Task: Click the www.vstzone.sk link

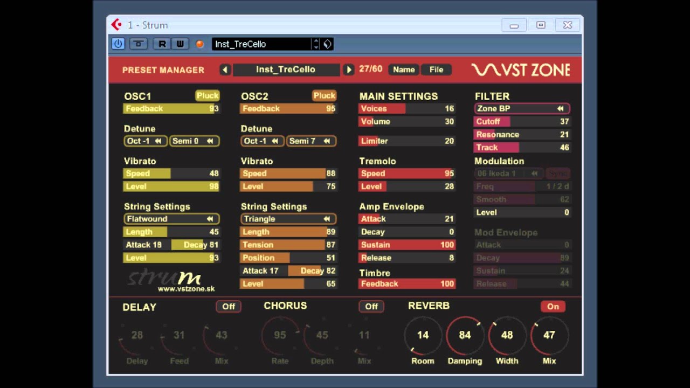Action: point(186,289)
